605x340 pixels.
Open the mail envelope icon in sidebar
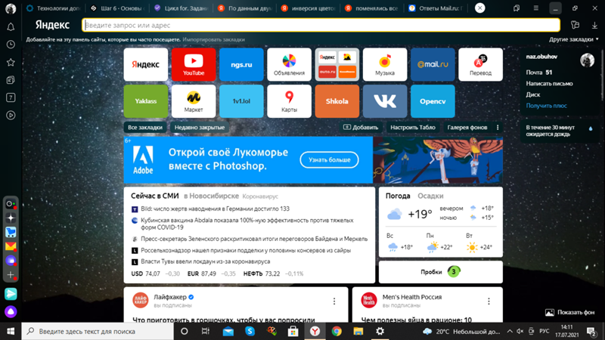pyautogui.click(x=11, y=246)
